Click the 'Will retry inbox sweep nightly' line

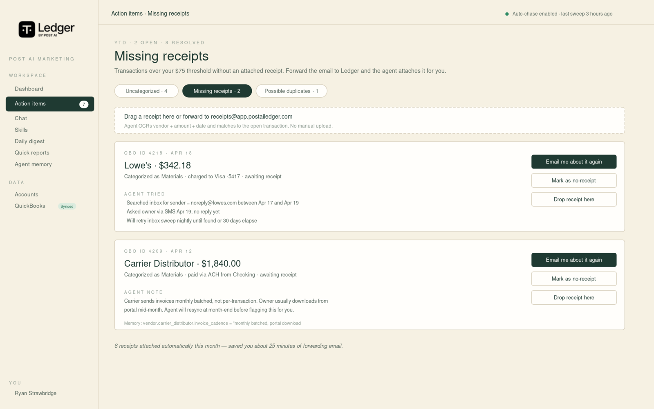pos(192,220)
